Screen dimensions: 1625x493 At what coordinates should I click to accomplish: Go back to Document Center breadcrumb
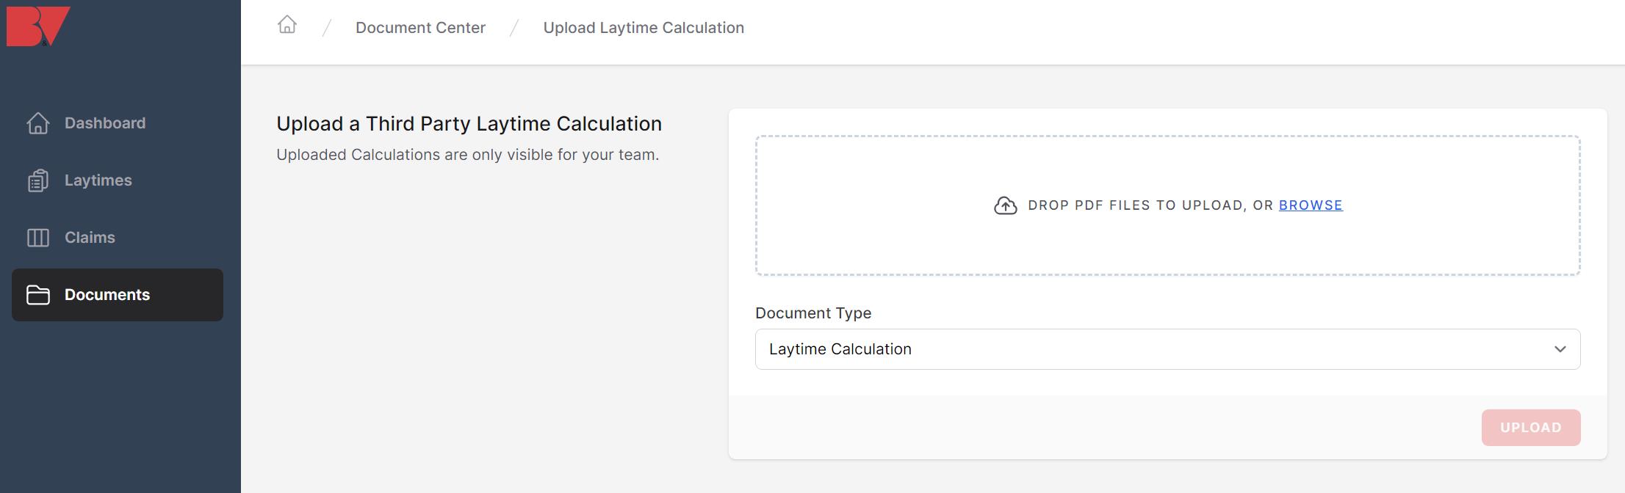420,28
